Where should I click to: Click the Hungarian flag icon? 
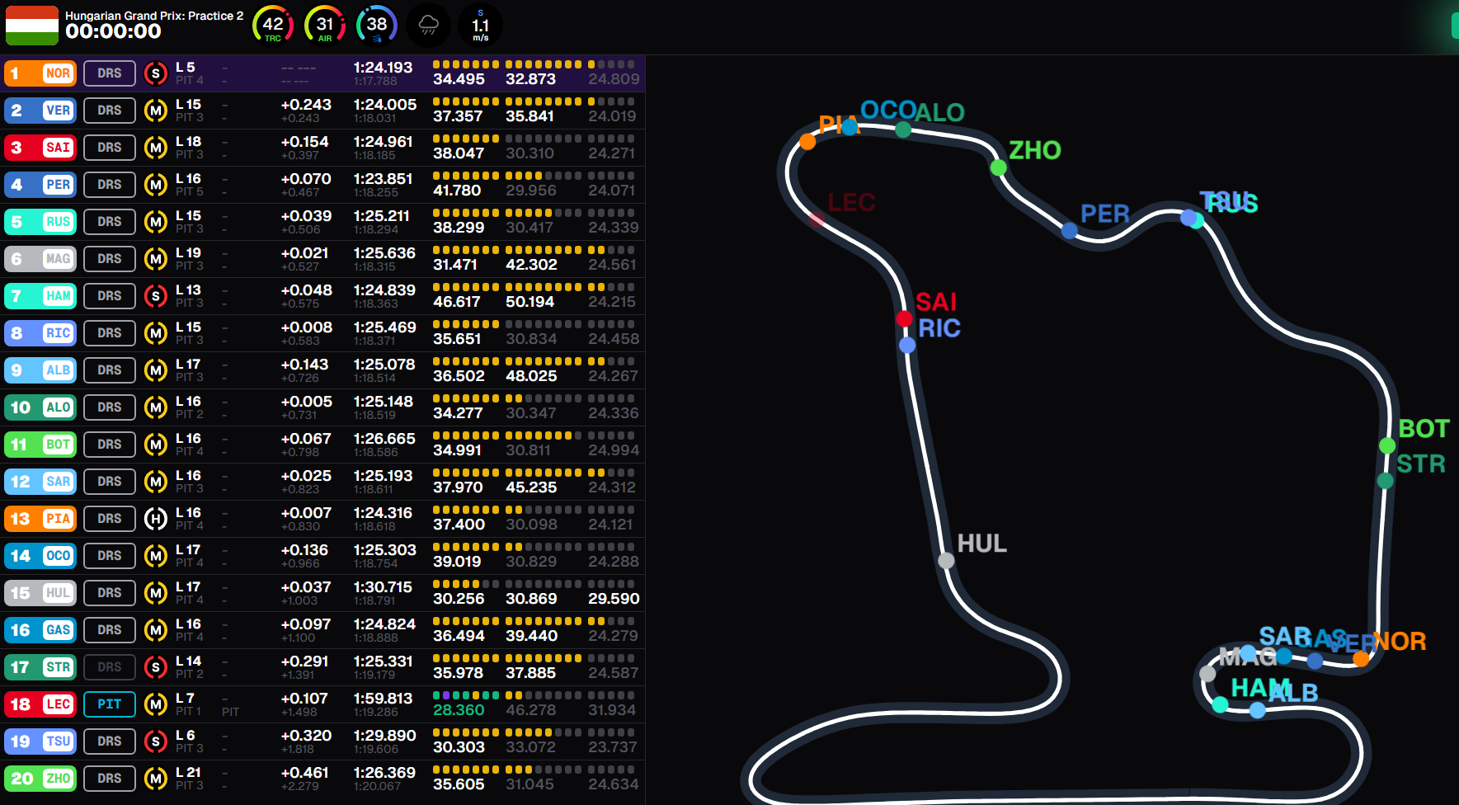(32, 26)
